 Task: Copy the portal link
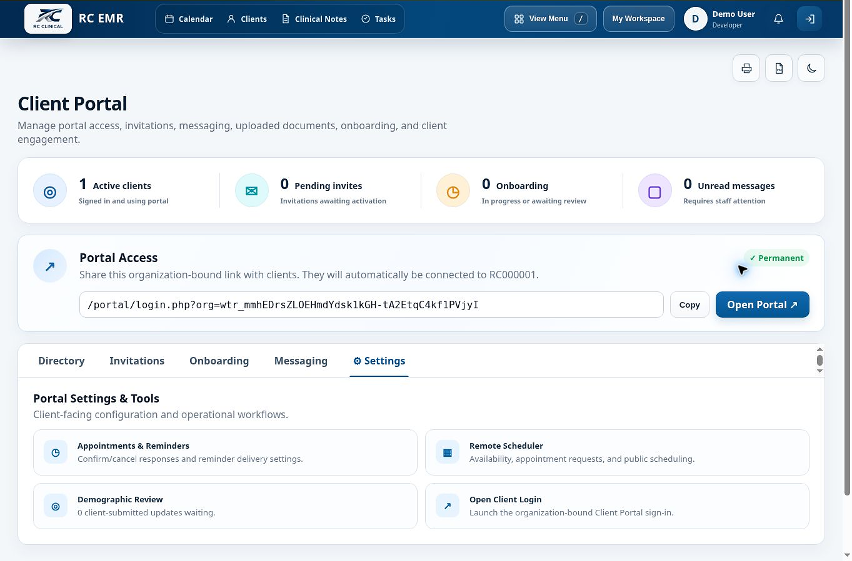click(x=689, y=305)
